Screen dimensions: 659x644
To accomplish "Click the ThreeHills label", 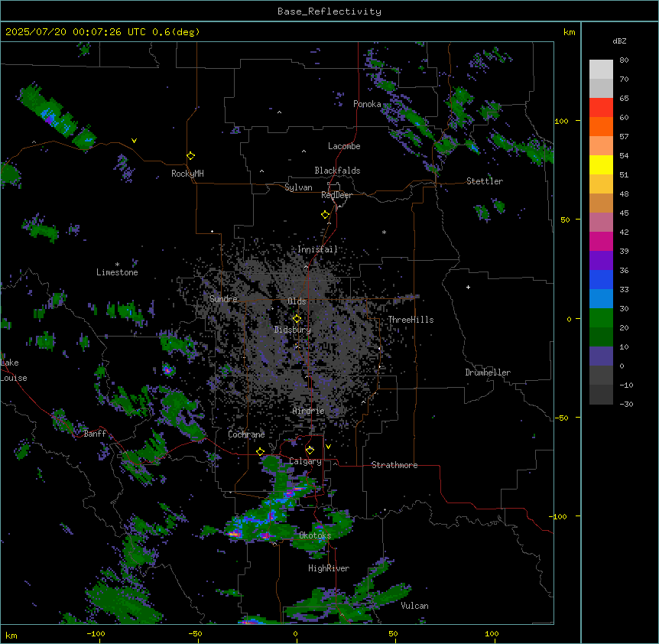I will [x=411, y=320].
